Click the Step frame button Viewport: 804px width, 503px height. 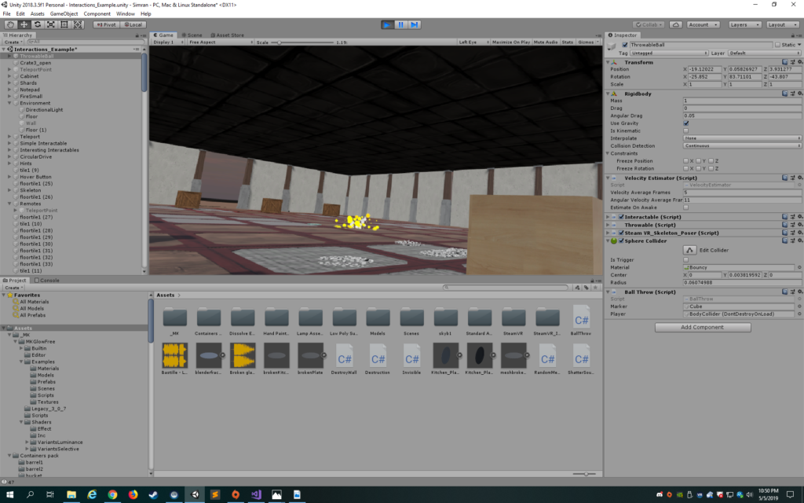(415, 24)
